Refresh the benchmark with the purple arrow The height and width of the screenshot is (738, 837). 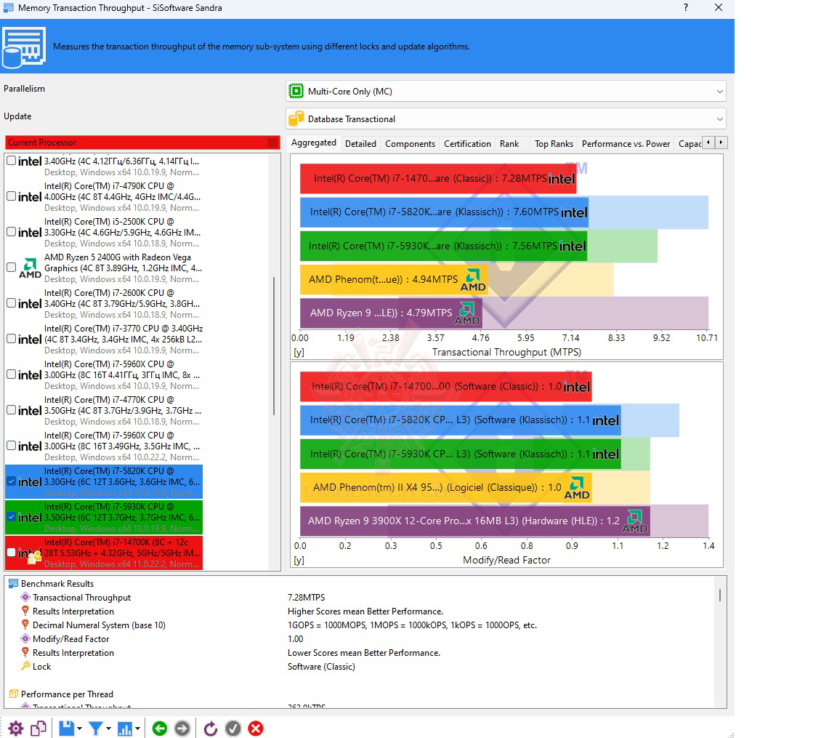[x=211, y=729]
